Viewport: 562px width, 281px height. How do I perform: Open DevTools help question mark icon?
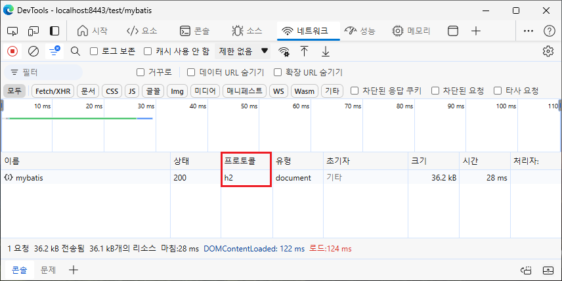[549, 31]
